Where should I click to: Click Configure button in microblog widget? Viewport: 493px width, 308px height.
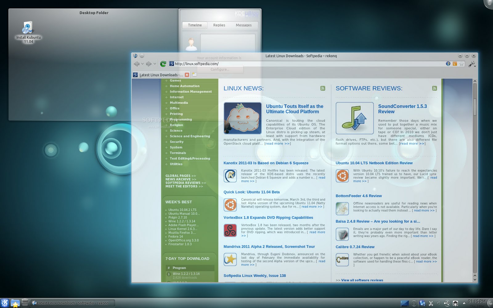coord(220,70)
